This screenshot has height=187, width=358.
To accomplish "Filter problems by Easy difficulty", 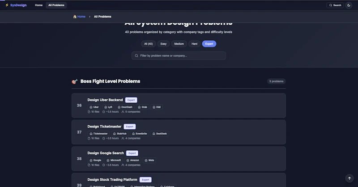I will click(163, 44).
